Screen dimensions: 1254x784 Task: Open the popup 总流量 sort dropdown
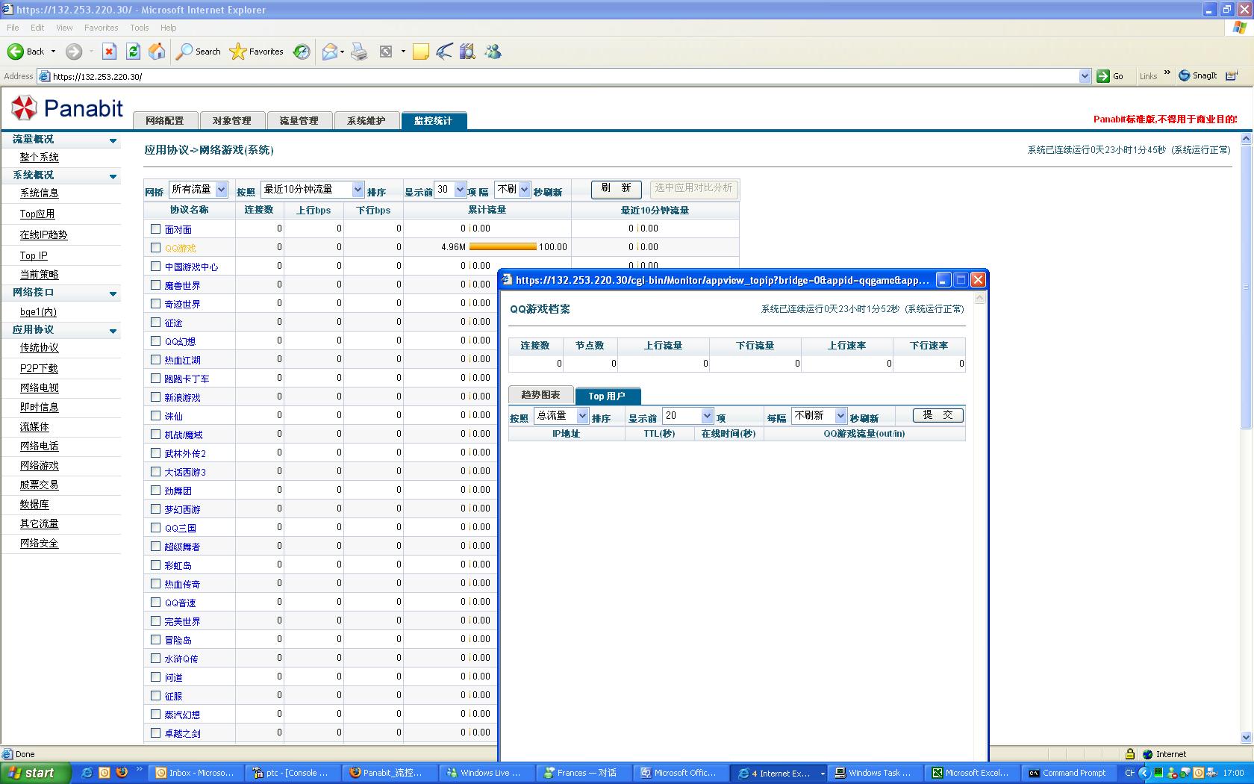coord(561,416)
